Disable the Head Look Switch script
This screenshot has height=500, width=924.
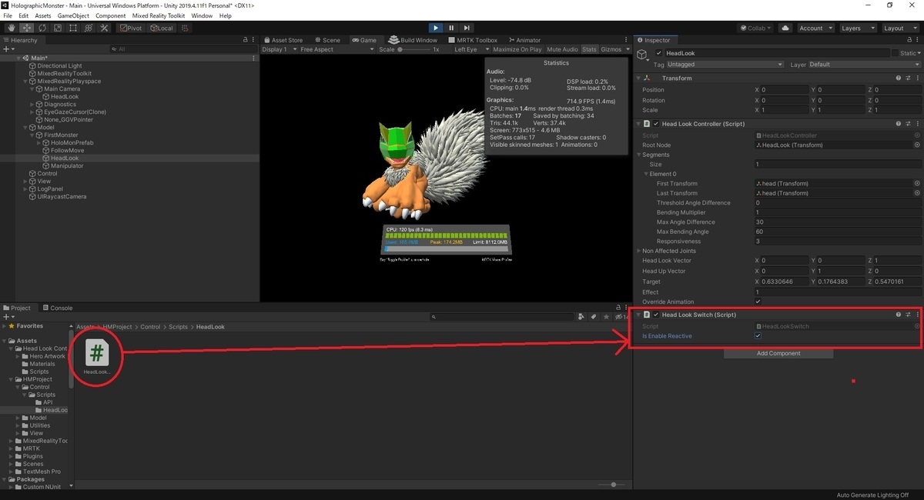pos(656,315)
